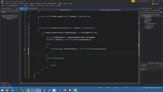Click the New Project toolbar icon
The width and height of the screenshot is (163, 92).
8,6
